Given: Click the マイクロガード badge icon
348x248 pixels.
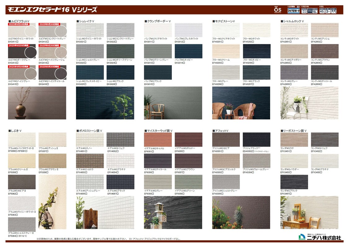Looking at the screenshot, I should click(293, 10).
